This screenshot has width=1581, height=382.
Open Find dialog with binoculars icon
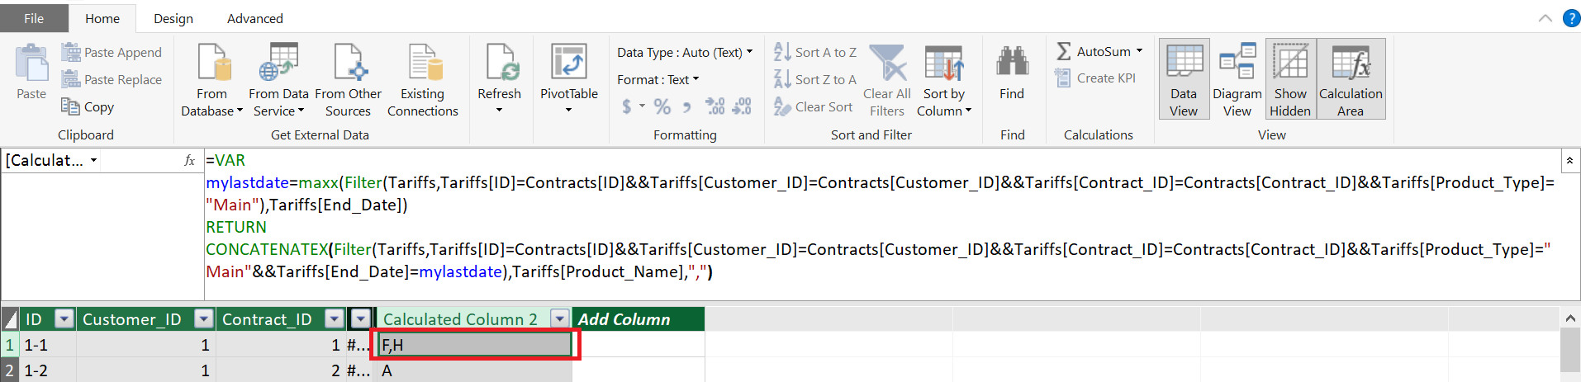pos(1012,73)
